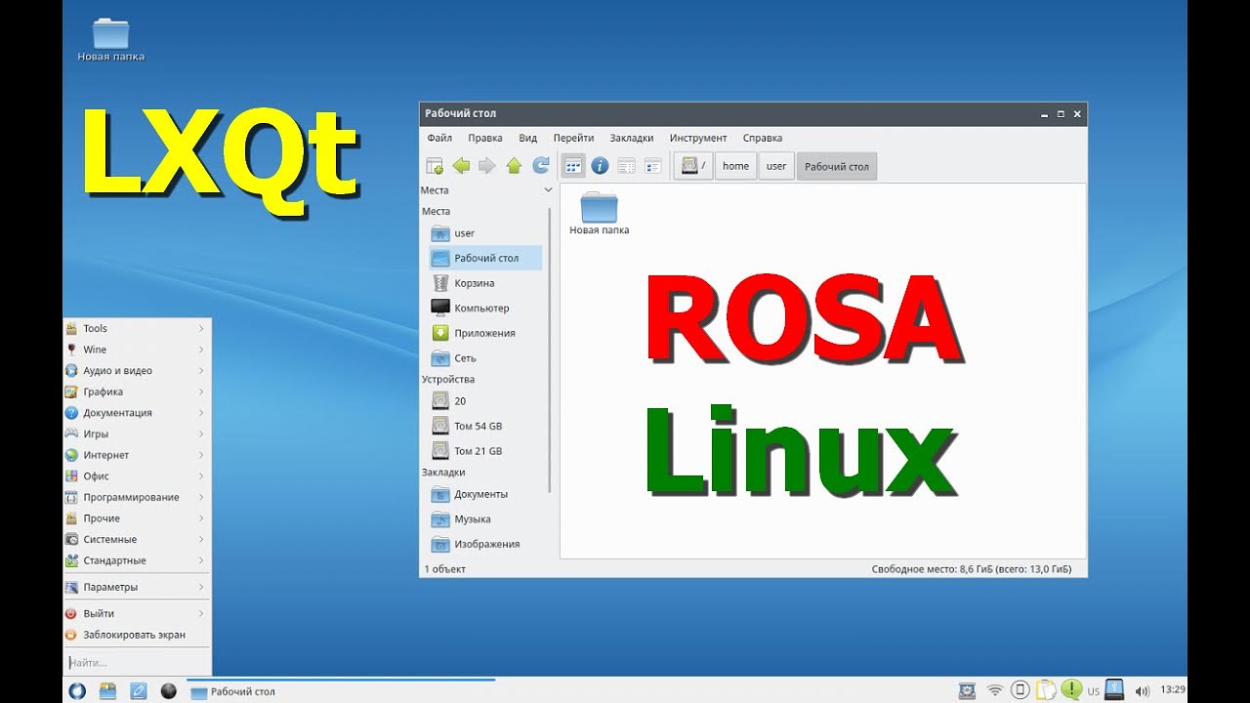Open the Вид menu
Viewport: 1250px width, 703px height.
[528, 138]
